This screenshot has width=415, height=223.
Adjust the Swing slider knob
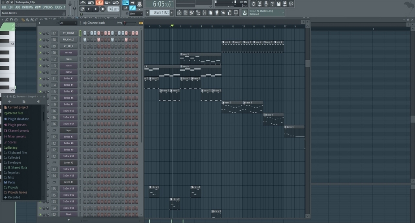[x=125, y=23]
